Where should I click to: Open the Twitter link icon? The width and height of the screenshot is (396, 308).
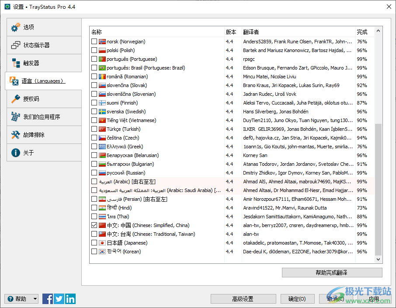[x=59, y=299]
